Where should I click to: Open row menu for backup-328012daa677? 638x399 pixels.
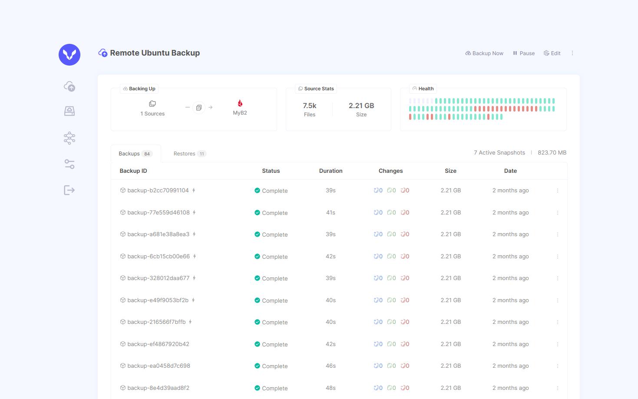558,278
